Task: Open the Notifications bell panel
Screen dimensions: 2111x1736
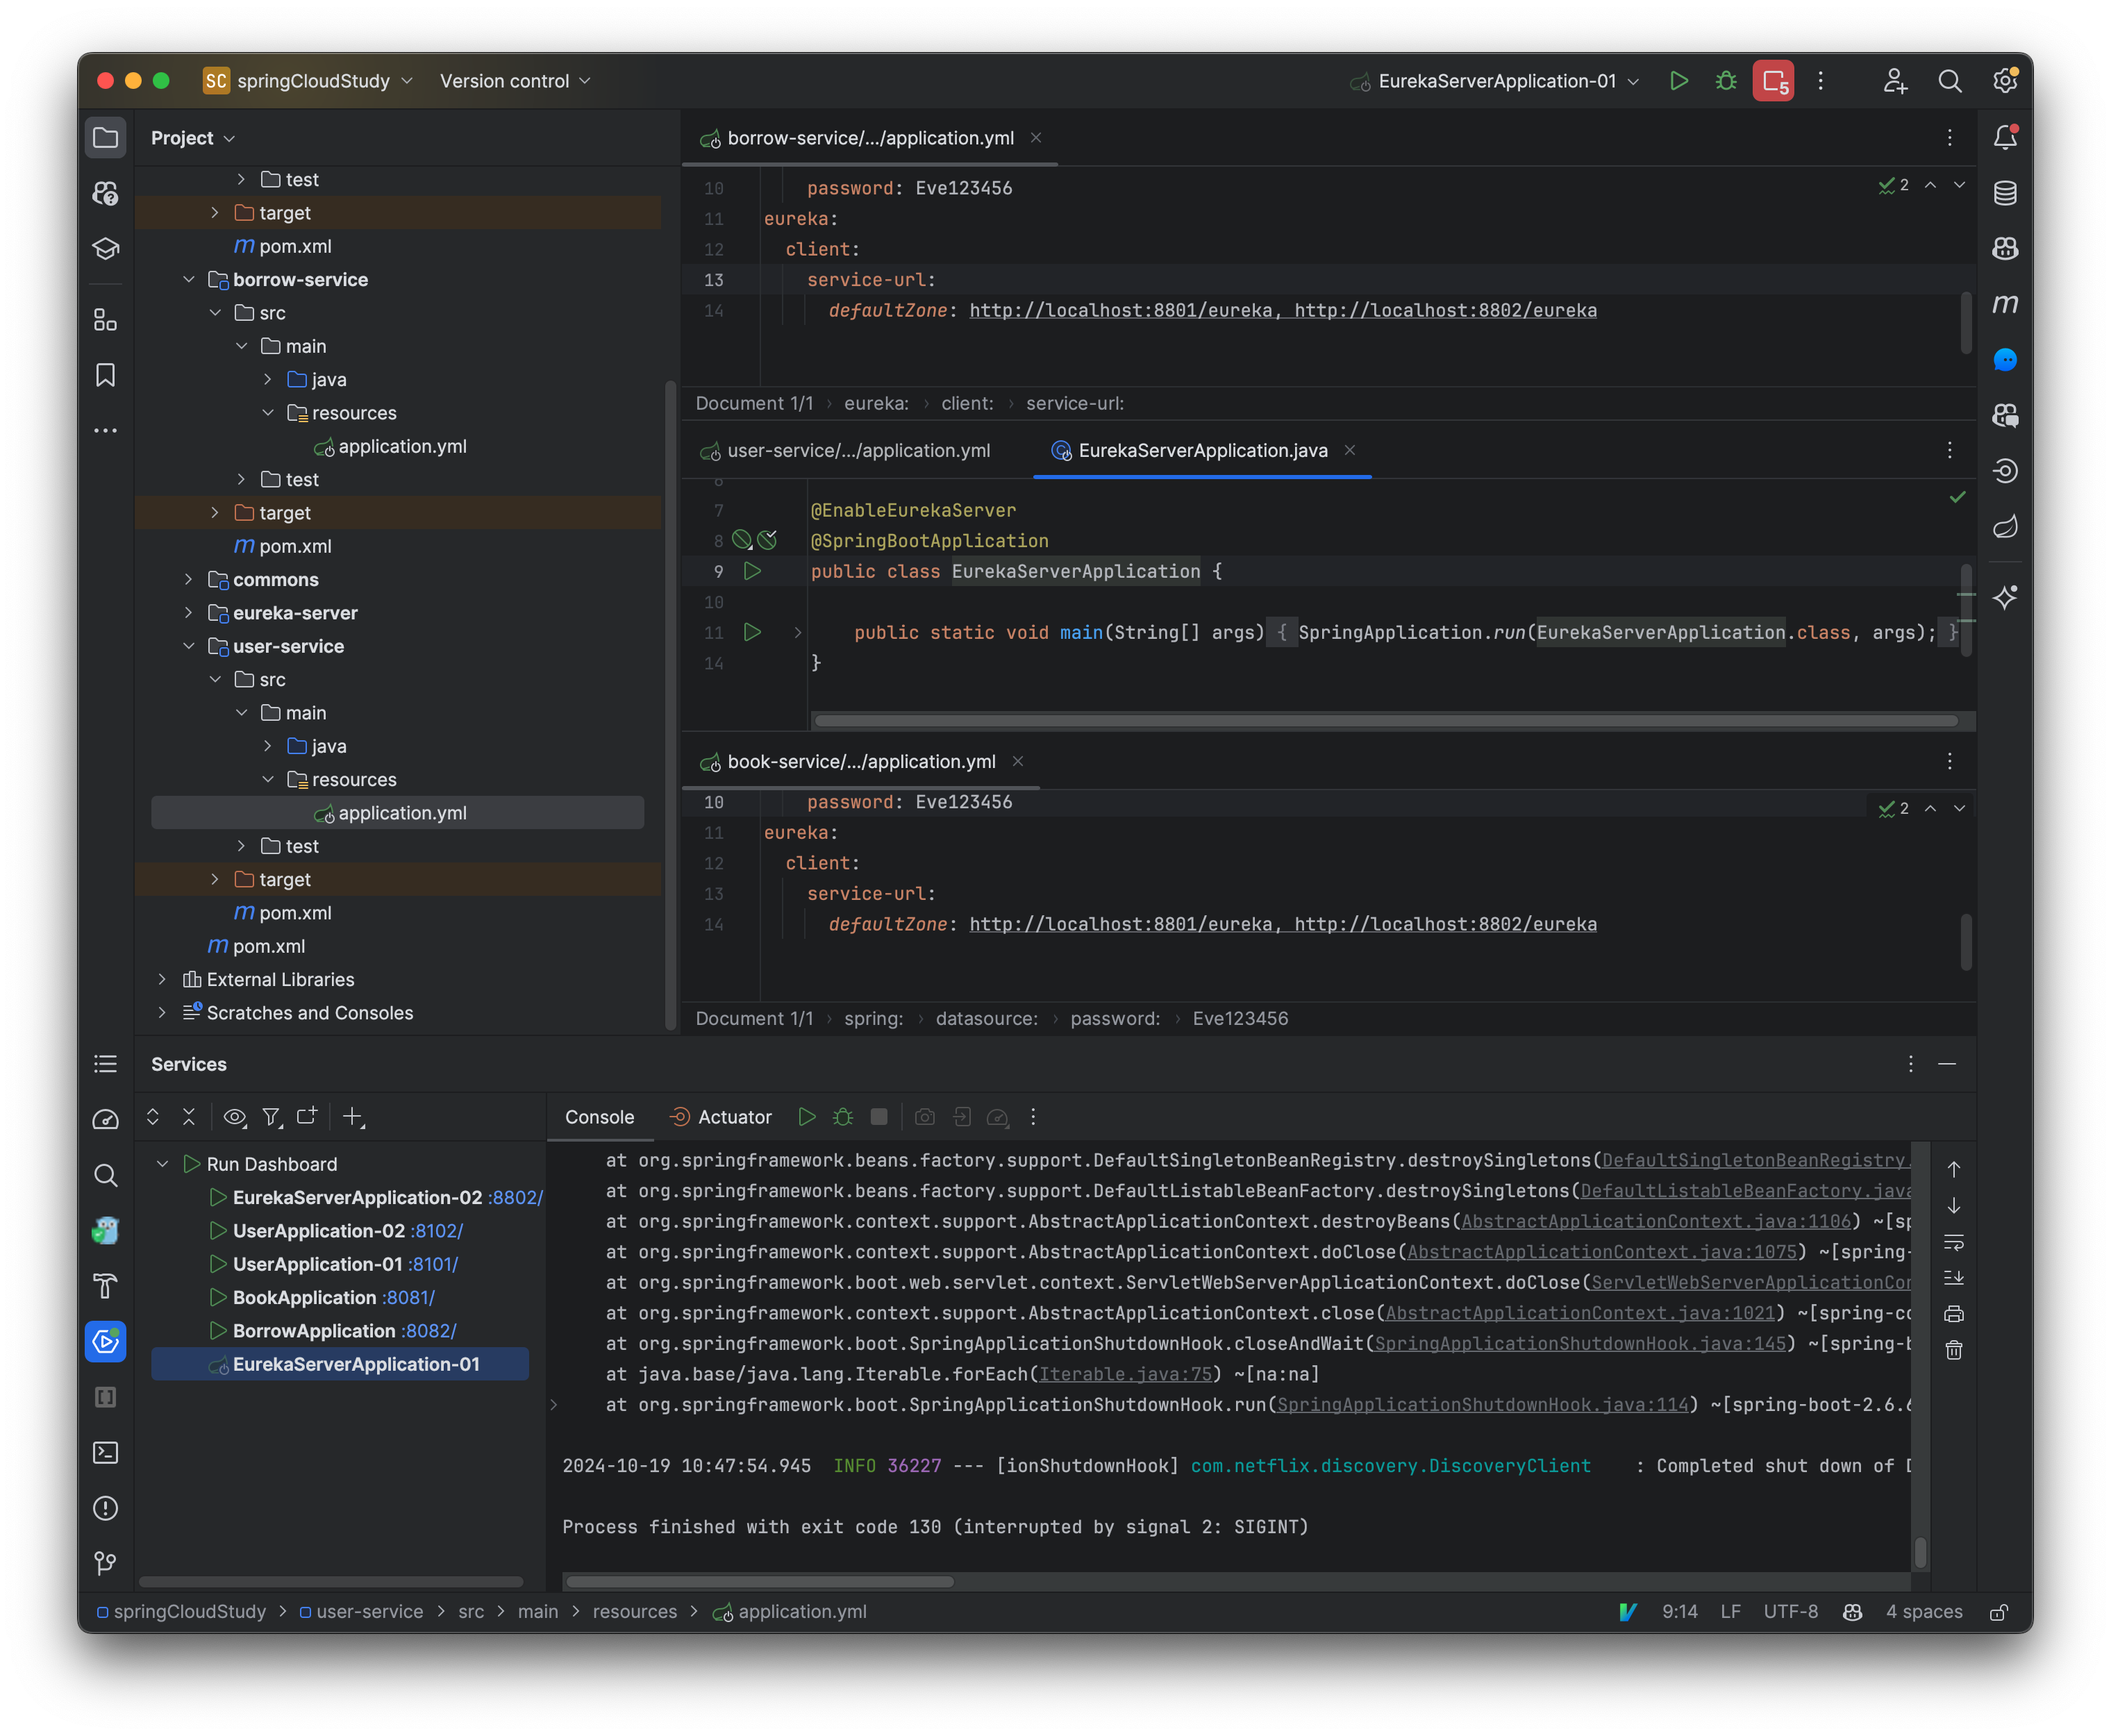Action: (x=2006, y=138)
